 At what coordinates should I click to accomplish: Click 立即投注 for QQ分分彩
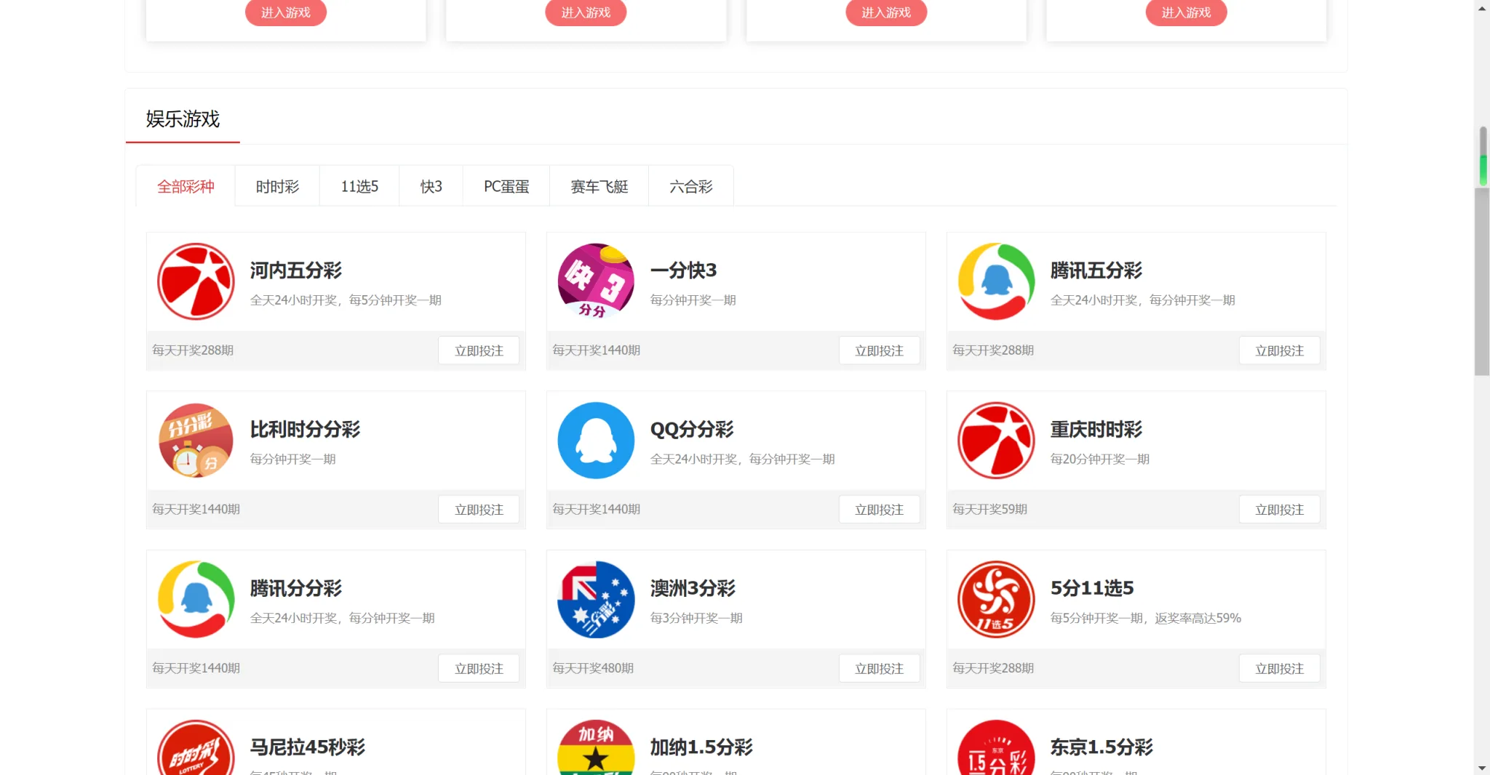tap(880, 509)
